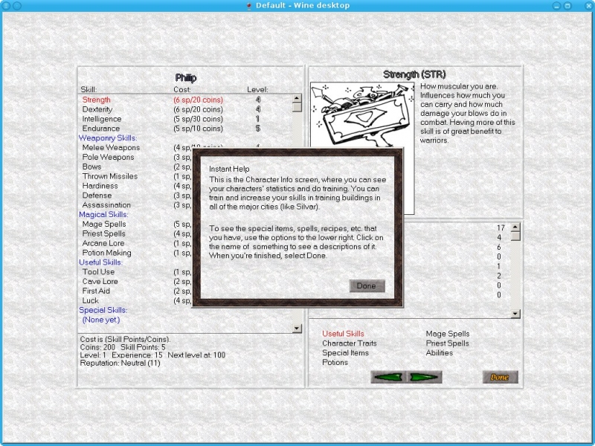Screen dimensions: 595x446
Task: Click the scroll-up arrow in the lower-right list
Action: tap(515, 227)
